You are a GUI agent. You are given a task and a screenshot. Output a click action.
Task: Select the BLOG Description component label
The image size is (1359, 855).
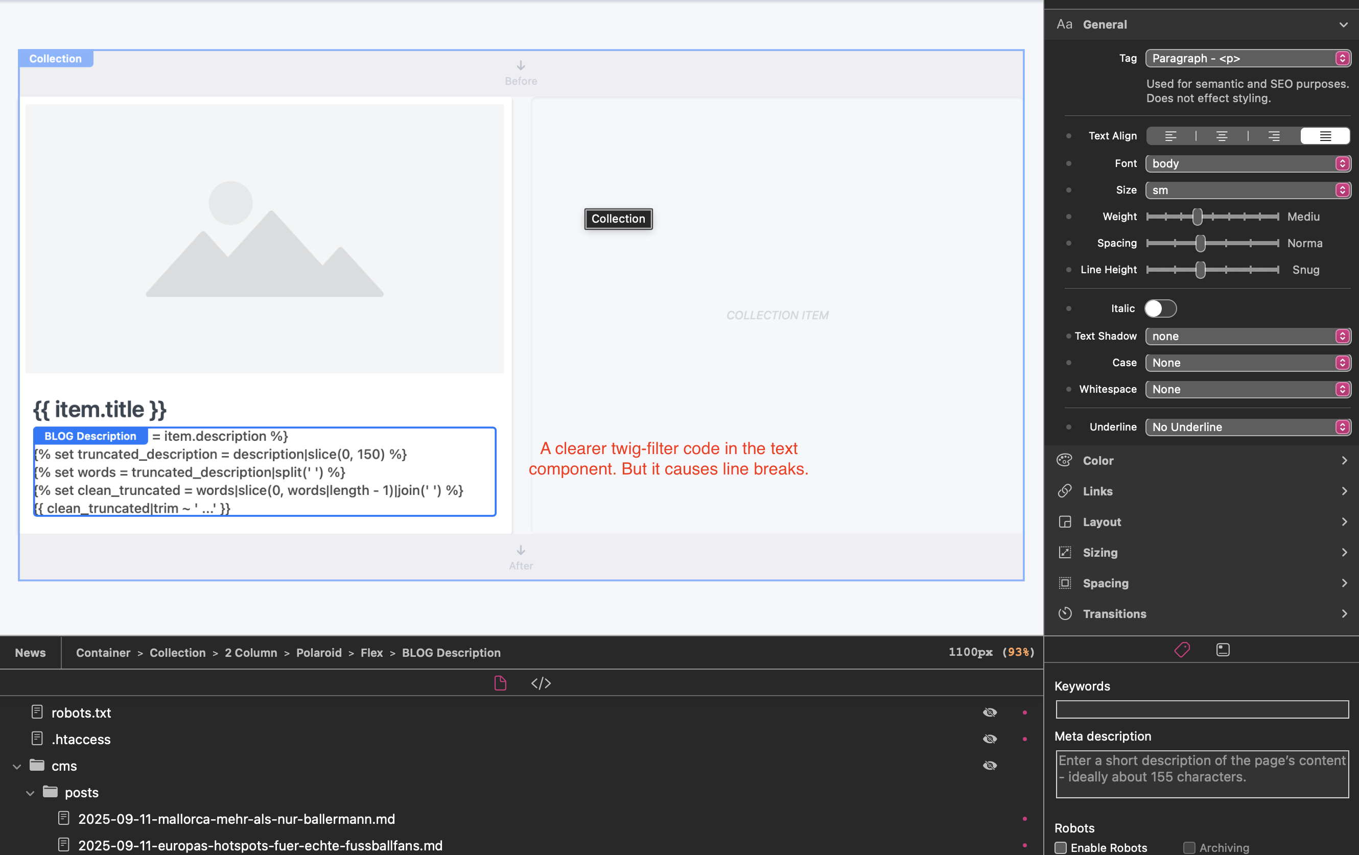(x=90, y=436)
